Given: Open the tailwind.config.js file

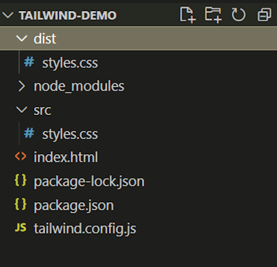Looking at the screenshot, I should [x=85, y=229].
